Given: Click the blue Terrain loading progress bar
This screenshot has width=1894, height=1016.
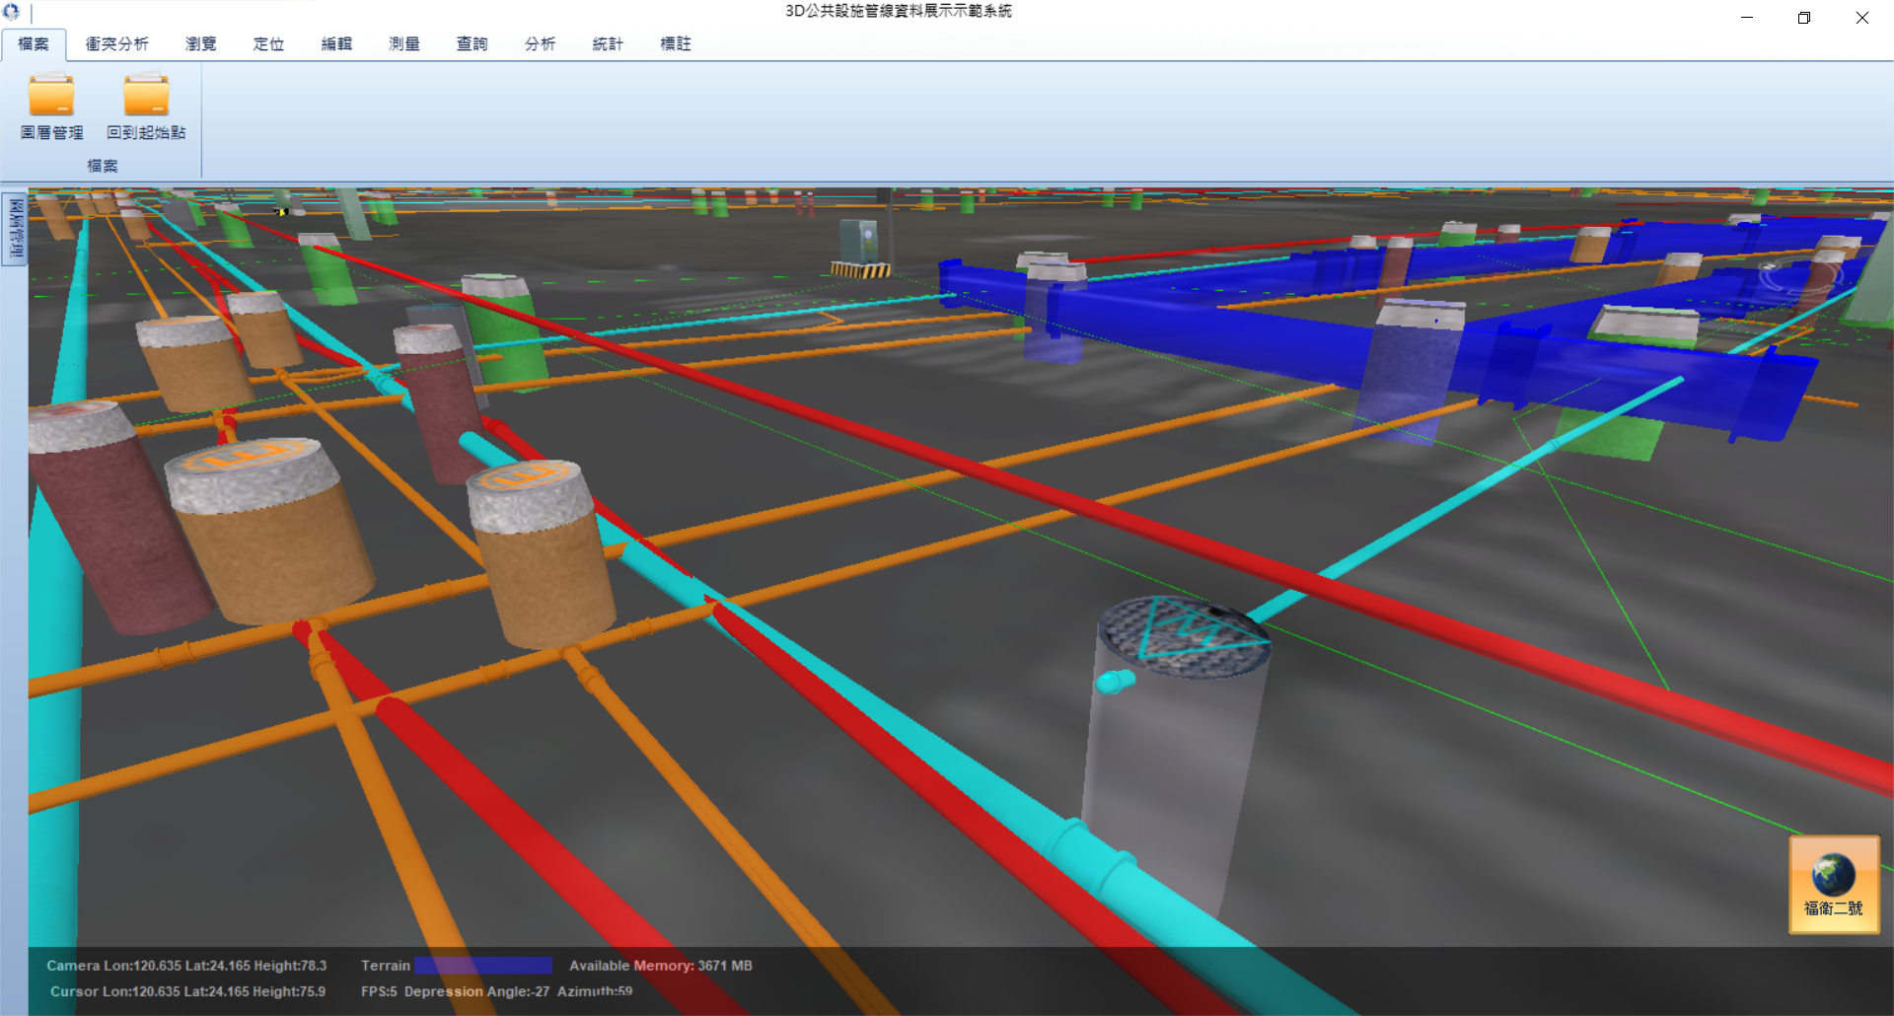Looking at the screenshot, I should [x=482, y=966].
